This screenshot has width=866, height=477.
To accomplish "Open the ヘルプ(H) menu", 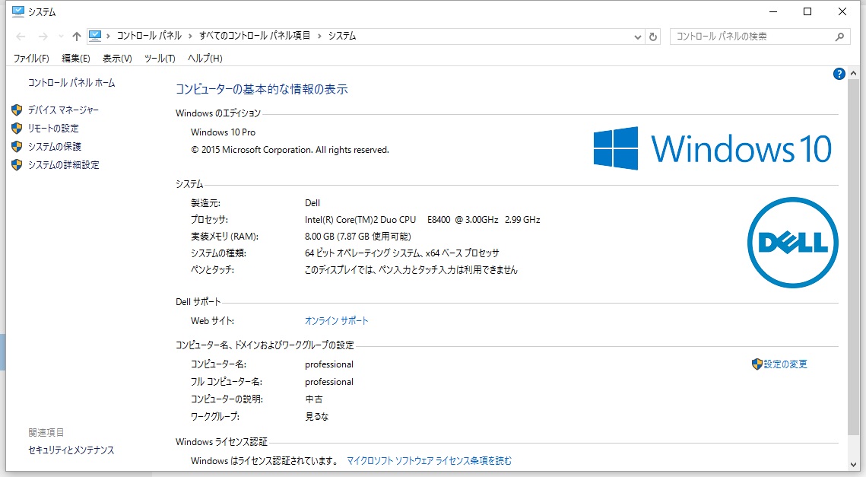I will point(205,58).
